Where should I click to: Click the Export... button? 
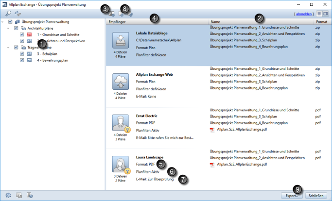tap(292, 195)
